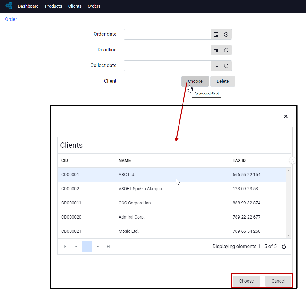This screenshot has width=306, height=289.
Task: Click the Delete button for Client
Action: tap(223, 81)
